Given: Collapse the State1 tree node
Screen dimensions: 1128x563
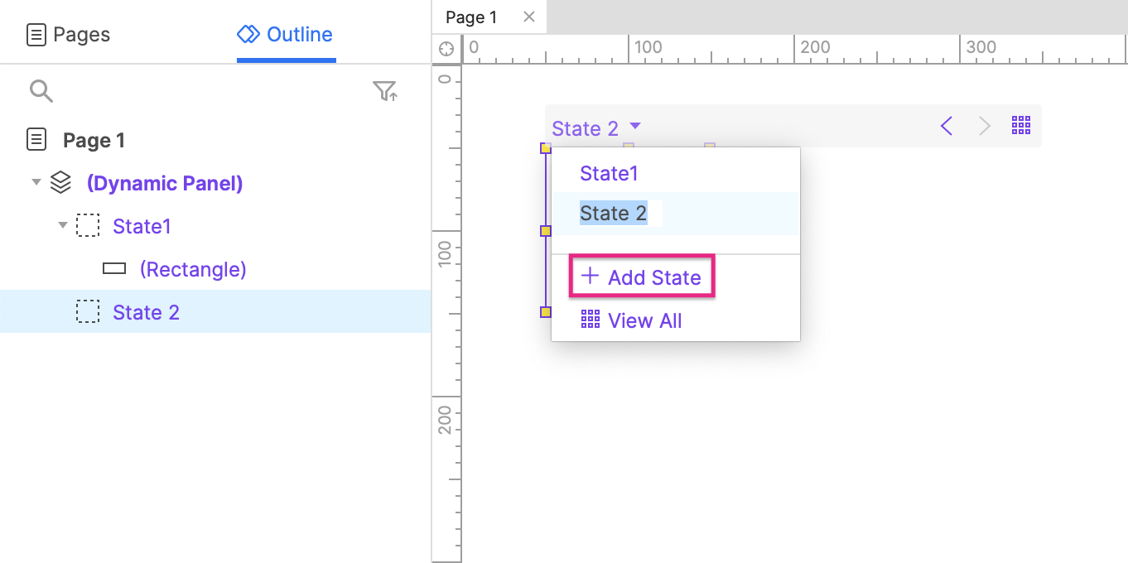Looking at the screenshot, I should click(x=63, y=225).
